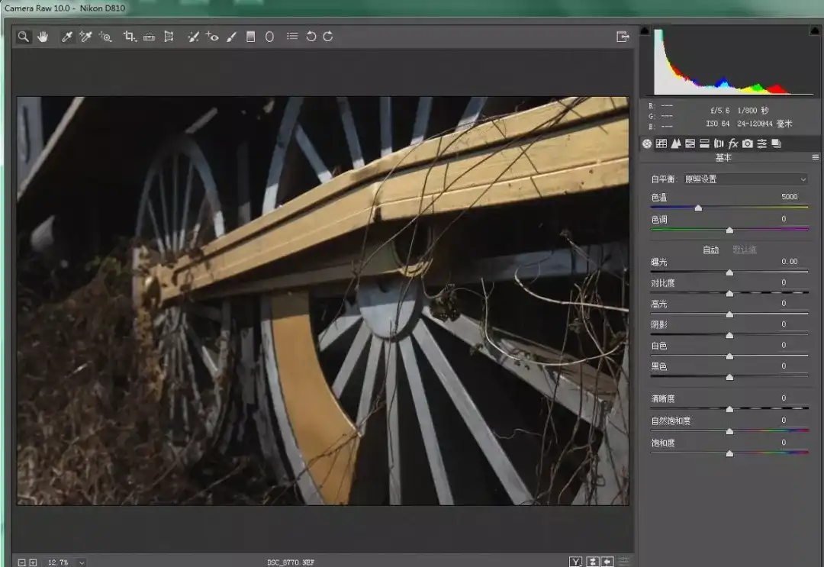Select the Adjustment Brush tool
This screenshot has height=567, width=824.
pyautogui.click(x=232, y=37)
